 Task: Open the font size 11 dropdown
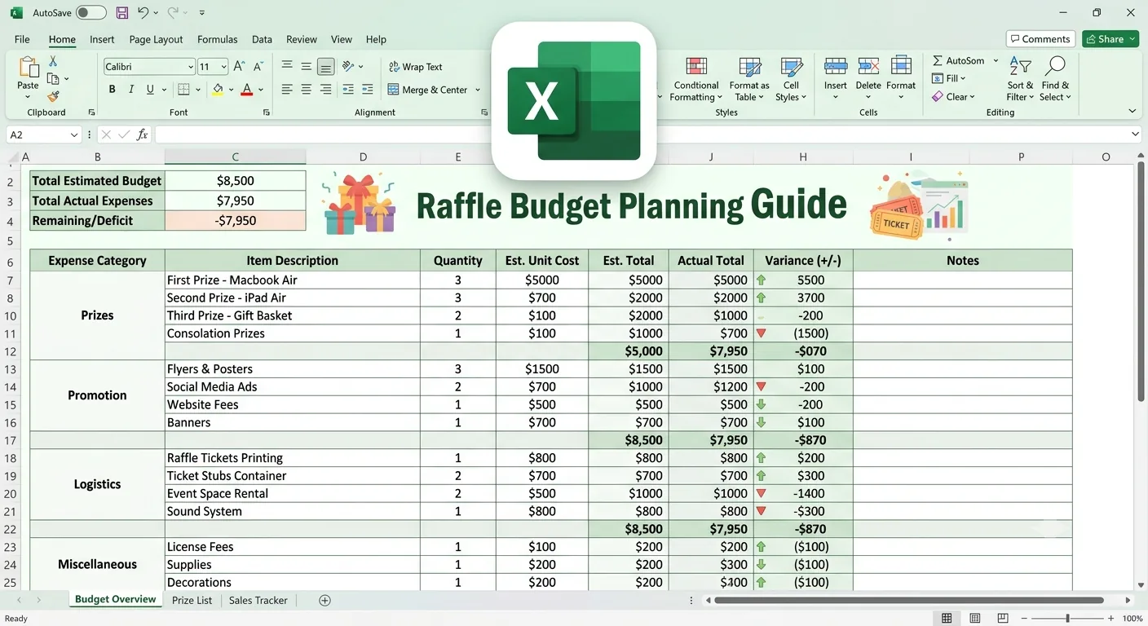click(x=223, y=67)
